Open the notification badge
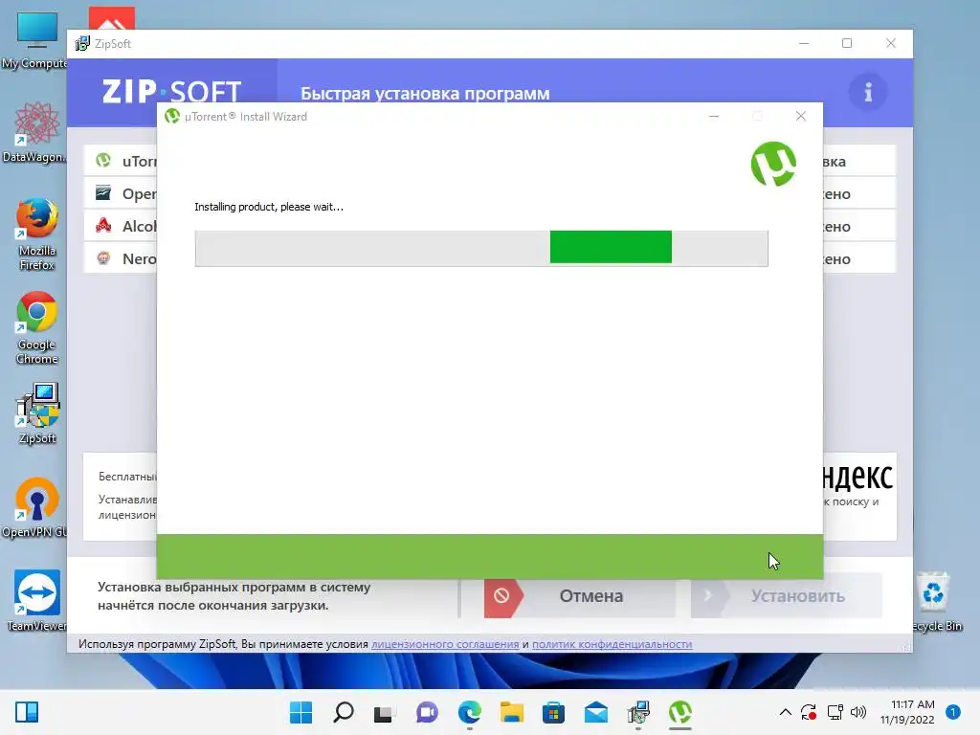This screenshot has height=735, width=980. pyautogui.click(x=953, y=712)
